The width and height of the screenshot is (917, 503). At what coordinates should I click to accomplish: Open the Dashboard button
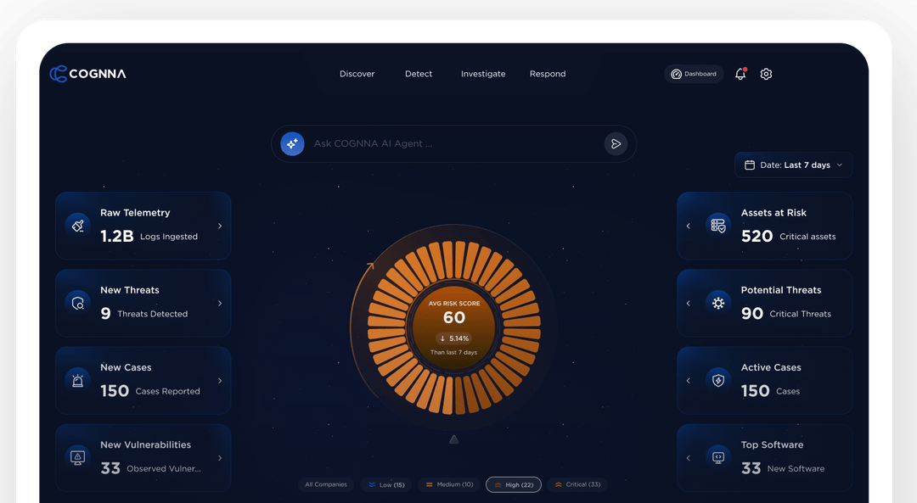694,74
